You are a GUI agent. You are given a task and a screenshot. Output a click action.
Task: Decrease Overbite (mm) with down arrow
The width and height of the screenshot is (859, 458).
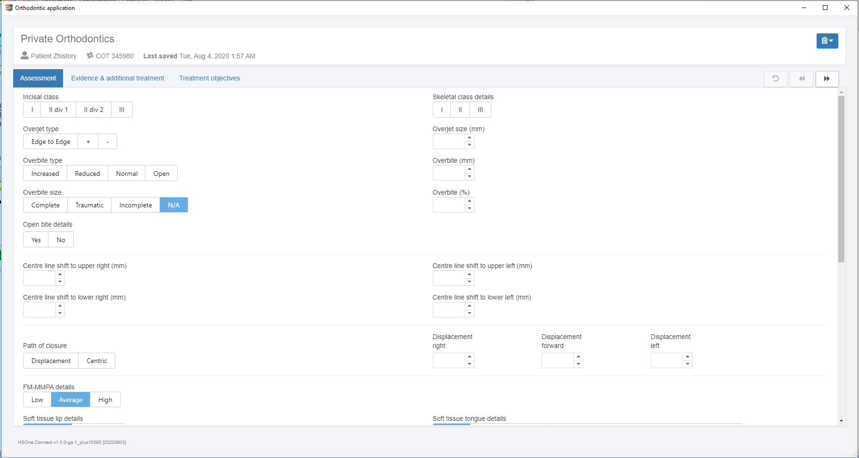tap(469, 176)
